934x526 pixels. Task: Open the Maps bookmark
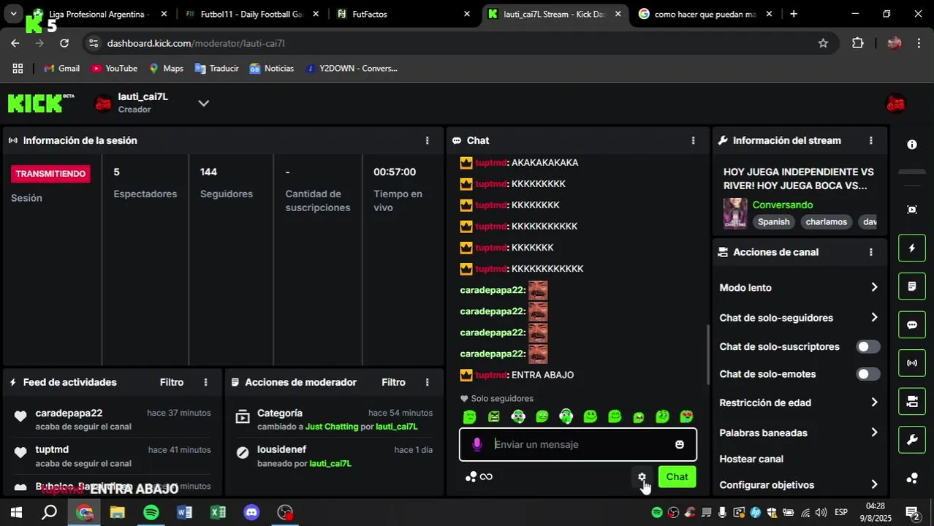166,68
